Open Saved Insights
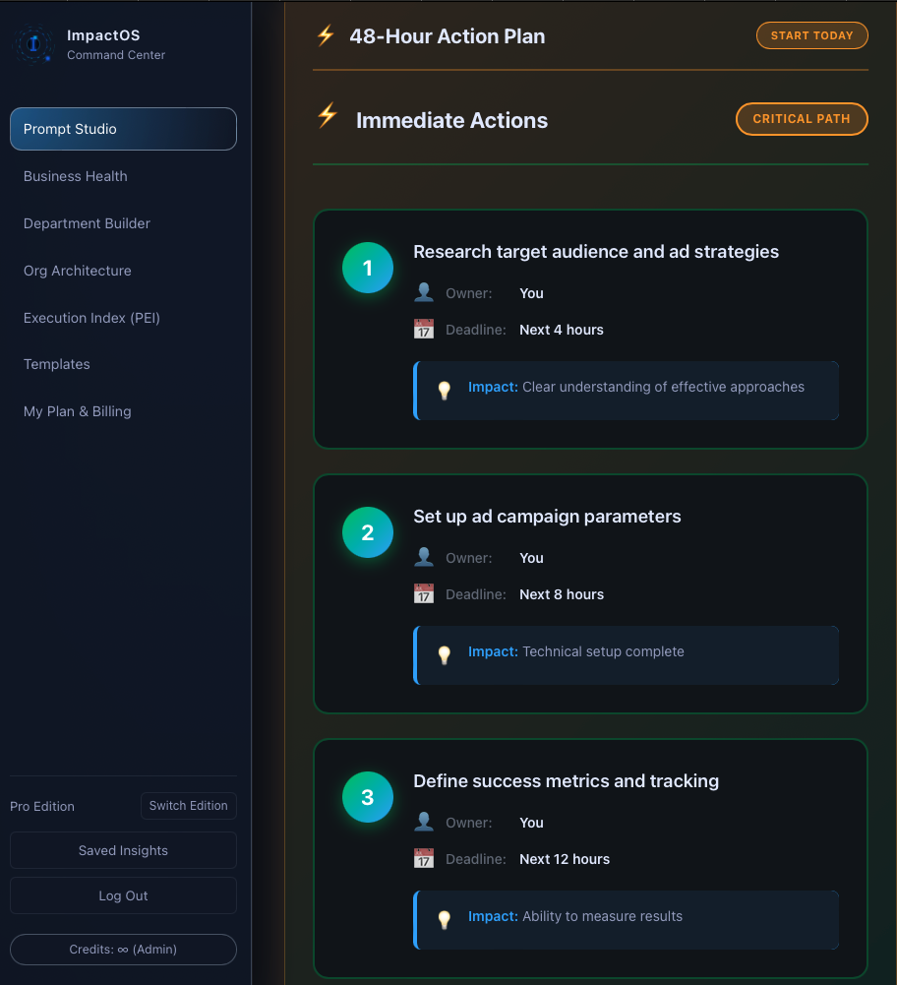Viewport: 897px width, 985px height. (123, 849)
